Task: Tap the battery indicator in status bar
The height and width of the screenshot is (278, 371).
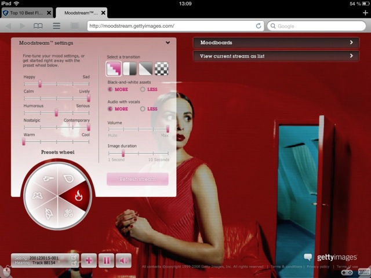Action: click(365, 3)
